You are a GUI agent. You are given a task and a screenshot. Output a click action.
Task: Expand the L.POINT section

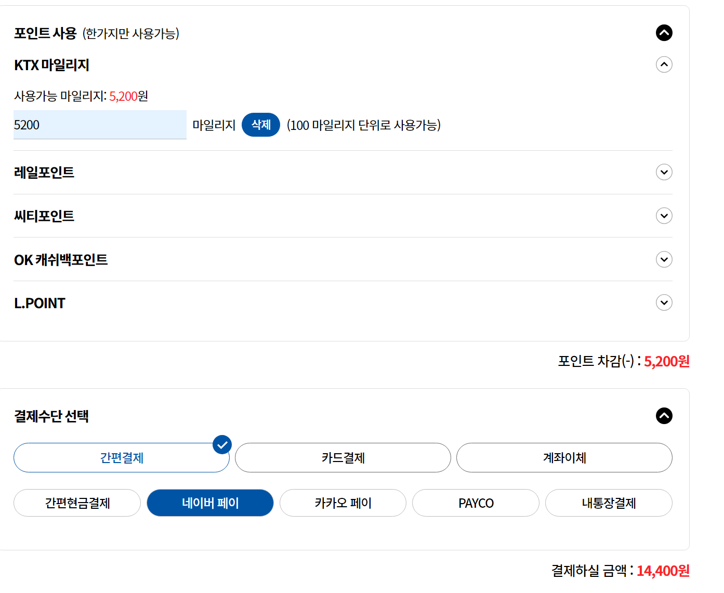coord(664,302)
